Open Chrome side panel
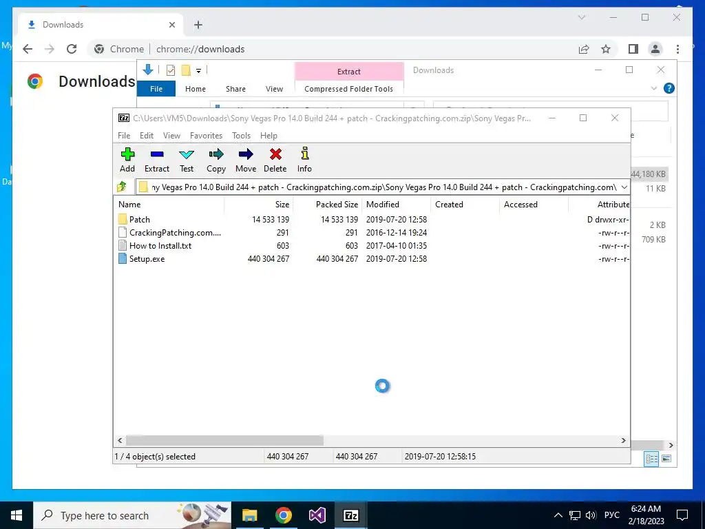The width and height of the screenshot is (705, 529). coord(633,49)
